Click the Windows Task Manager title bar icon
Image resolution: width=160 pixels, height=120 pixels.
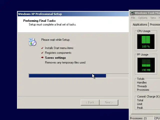pos(132,13)
